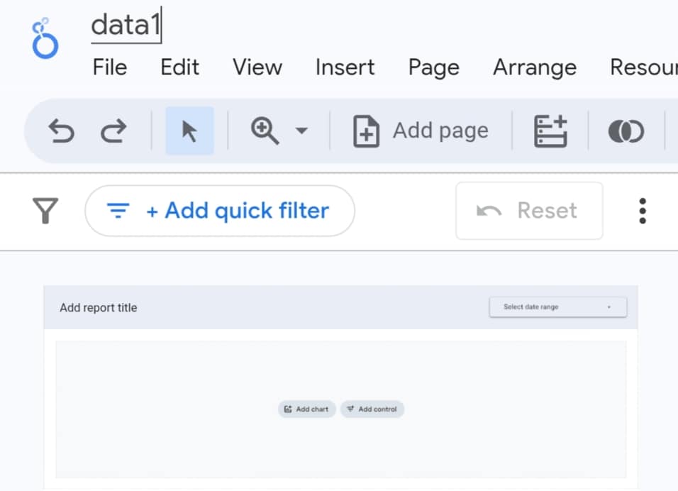Click the data1 report name field
678x491 pixels.
point(126,26)
